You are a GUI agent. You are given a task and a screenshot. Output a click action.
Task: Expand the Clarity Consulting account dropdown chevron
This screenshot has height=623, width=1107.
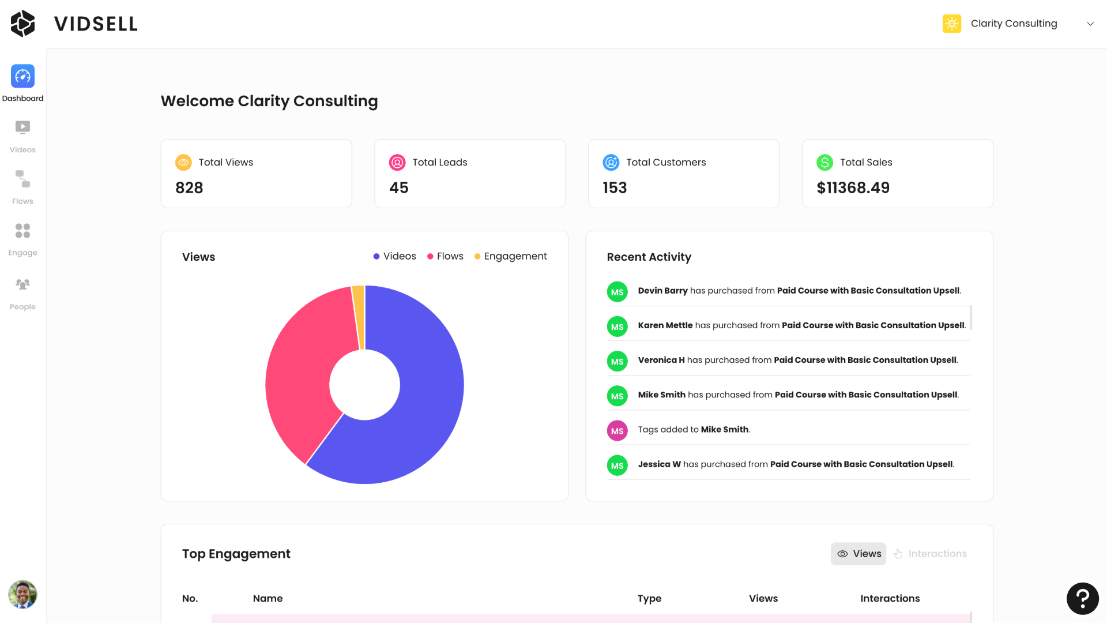point(1090,24)
